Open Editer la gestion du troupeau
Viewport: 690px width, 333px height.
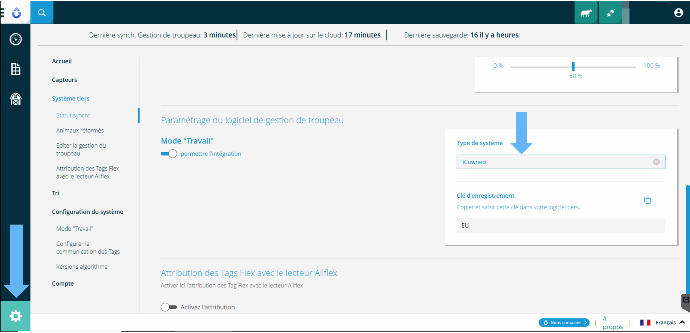[x=81, y=149]
